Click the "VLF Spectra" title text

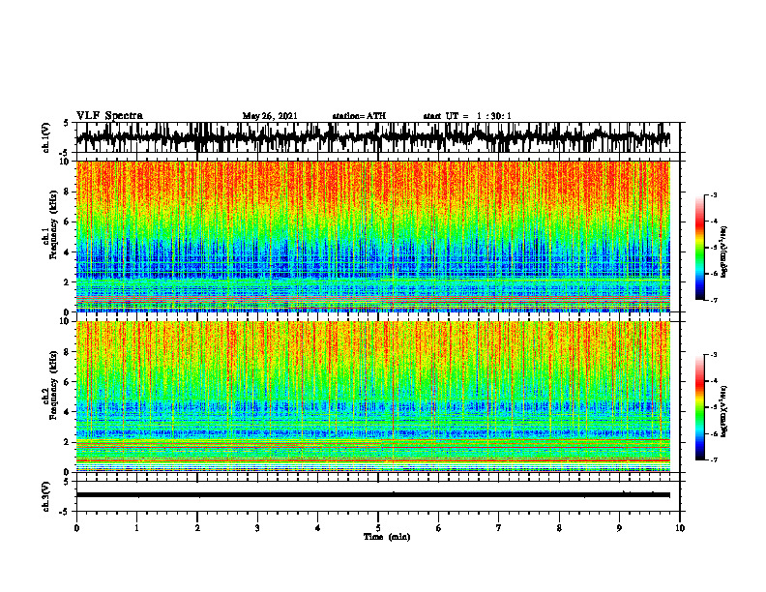(x=109, y=115)
